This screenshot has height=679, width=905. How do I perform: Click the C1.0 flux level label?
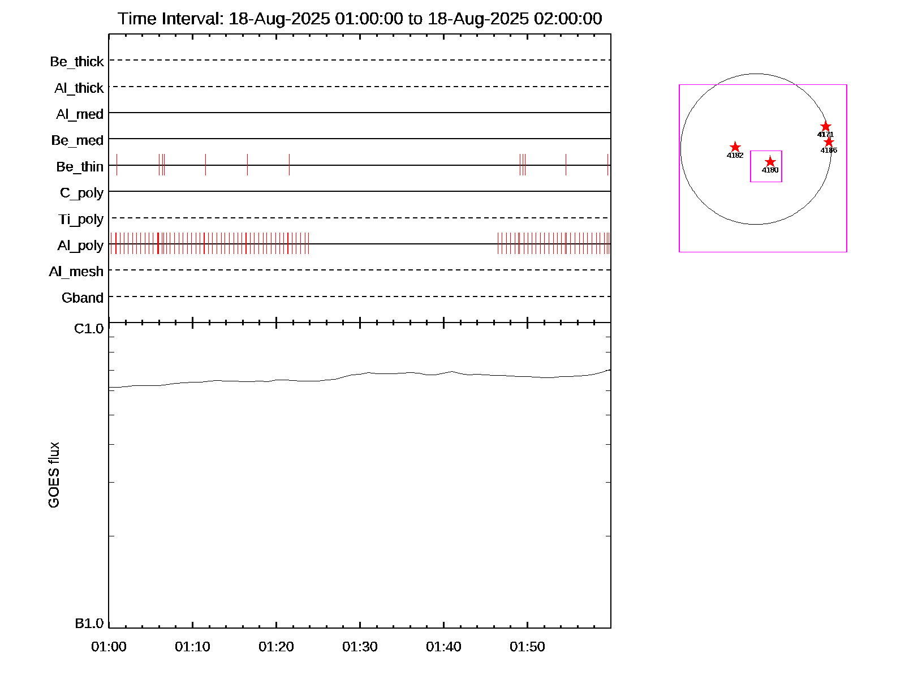click(89, 329)
